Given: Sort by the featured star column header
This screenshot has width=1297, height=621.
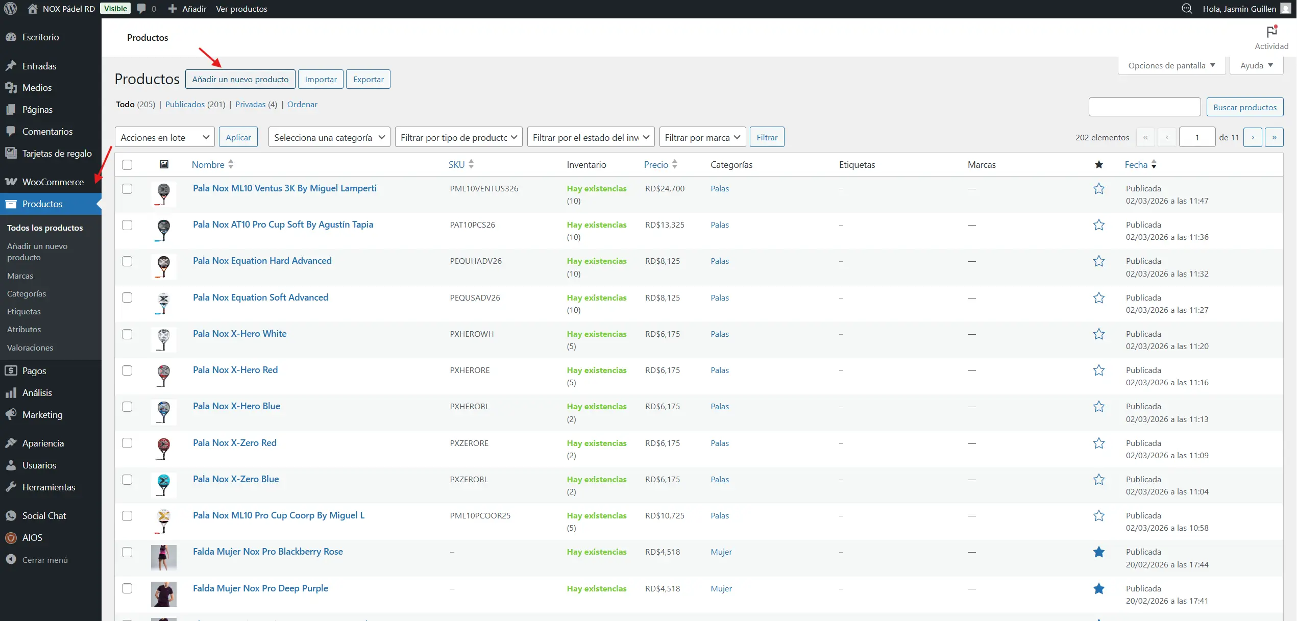Looking at the screenshot, I should [x=1098, y=165].
